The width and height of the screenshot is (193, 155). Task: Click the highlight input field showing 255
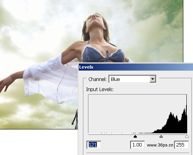(x=181, y=145)
